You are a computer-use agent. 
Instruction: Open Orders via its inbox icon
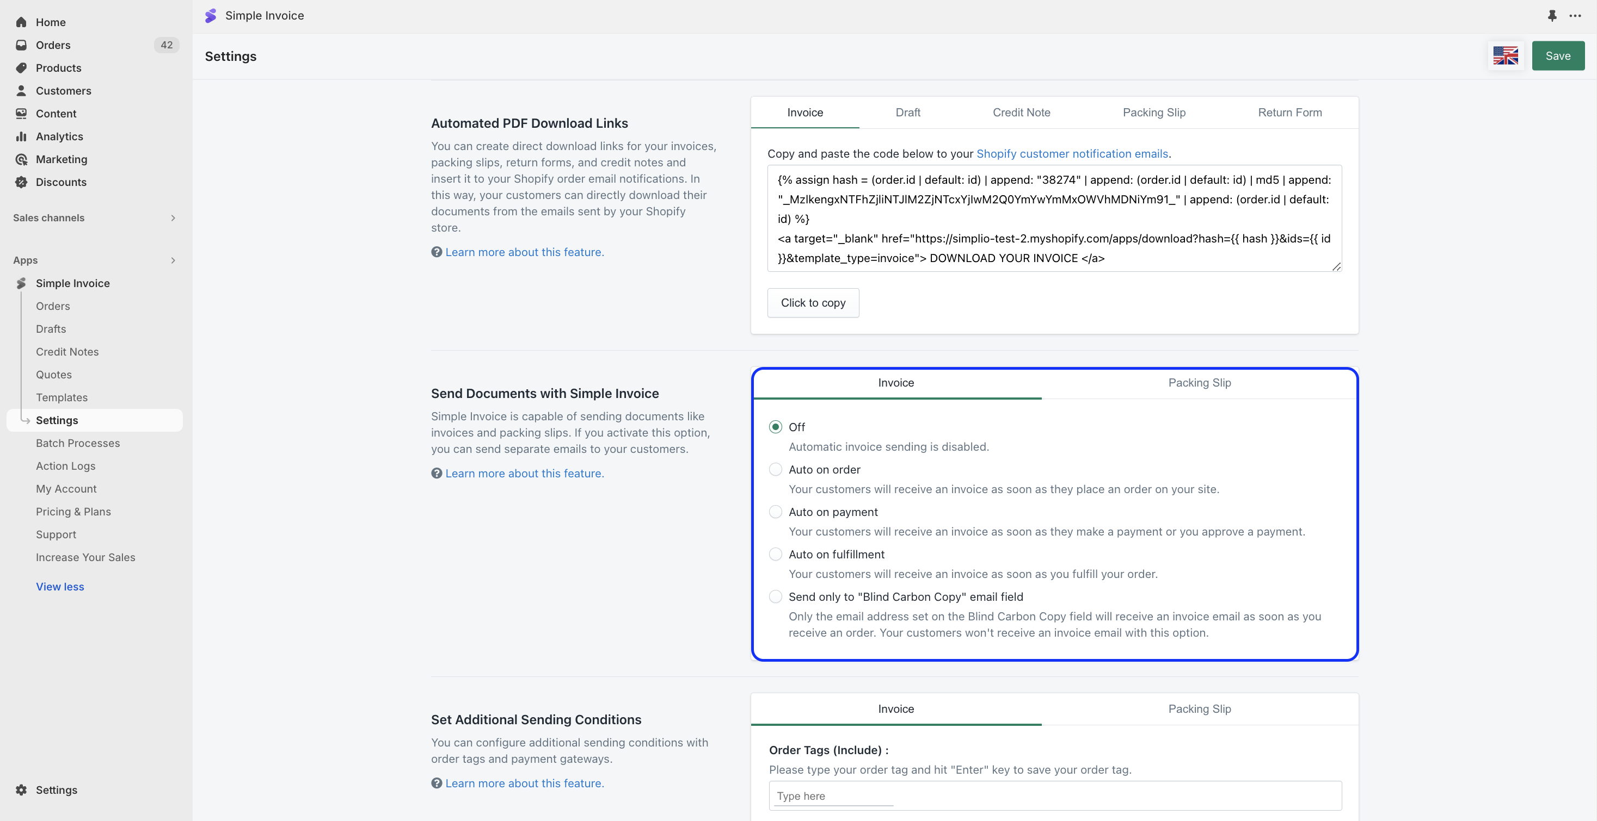point(21,45)
